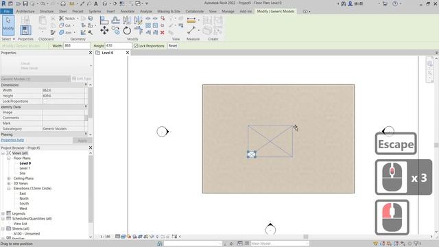Click the Reset button
The width and height of the screenshot is (439, 247).
coord(173,46)
